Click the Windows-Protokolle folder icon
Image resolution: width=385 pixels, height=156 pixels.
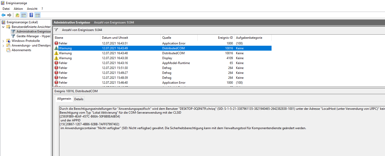[8, 41]
